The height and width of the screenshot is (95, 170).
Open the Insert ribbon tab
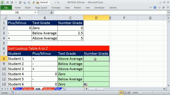coord(28,8)
